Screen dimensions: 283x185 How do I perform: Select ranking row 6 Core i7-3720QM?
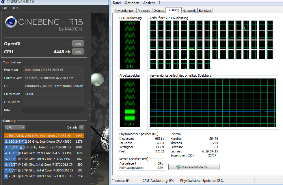(x=44, y=165)
